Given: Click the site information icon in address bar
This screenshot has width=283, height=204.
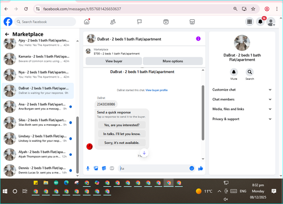Looking at the screenshot, I should click(x=38, y=9).
